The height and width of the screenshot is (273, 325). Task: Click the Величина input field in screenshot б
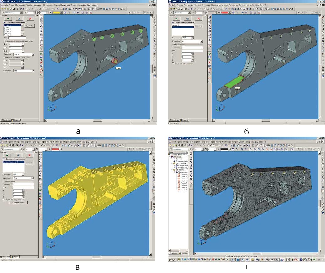click(186, 38)
